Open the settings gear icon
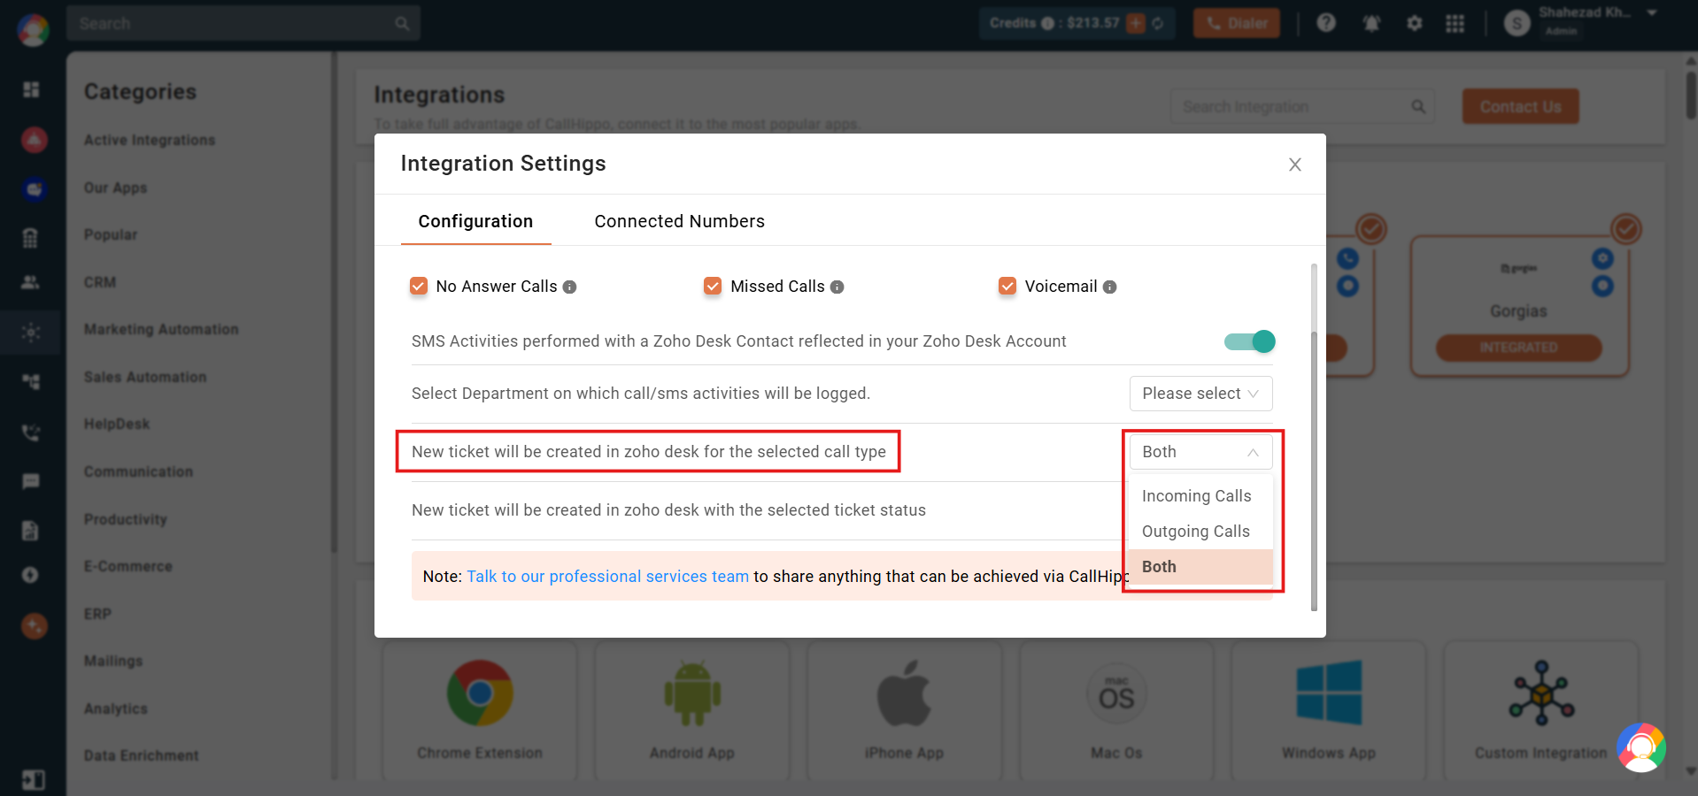 pos(1415,23)
